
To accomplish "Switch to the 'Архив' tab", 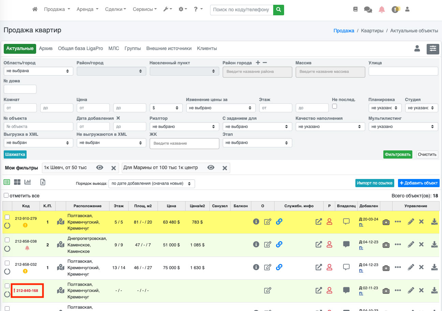I will pyautogui.click(x=46, y=49).
